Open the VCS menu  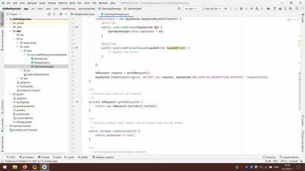(94, 3)
